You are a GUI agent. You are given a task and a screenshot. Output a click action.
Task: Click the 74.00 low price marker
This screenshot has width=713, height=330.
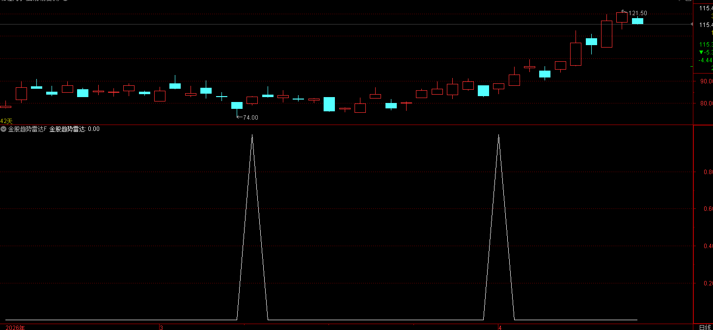pyautogui.click(x=247, y=118)
